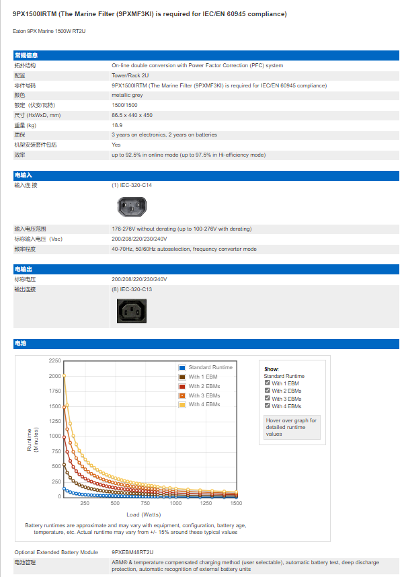Select the 电池 section header
Image resolution: width=402 pixels, height=577 pixels.
click(x=206, y=344)
